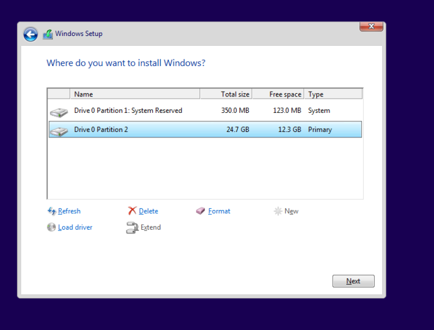Viewport: 434px width, 330px height.
Task: Click the drive icon for Partition 1
Action: click(59, 112)
